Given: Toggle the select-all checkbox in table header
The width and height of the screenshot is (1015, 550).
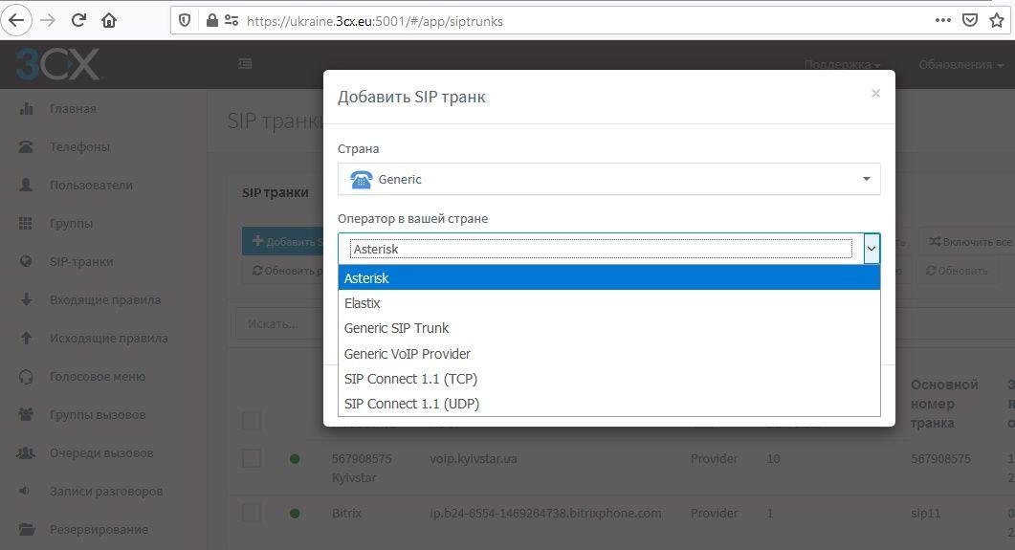Looking at the screenshot, I should point(252,421).
